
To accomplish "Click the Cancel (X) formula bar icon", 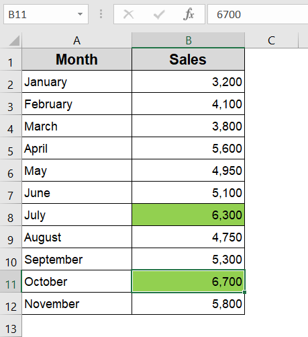I will point(129,15).
